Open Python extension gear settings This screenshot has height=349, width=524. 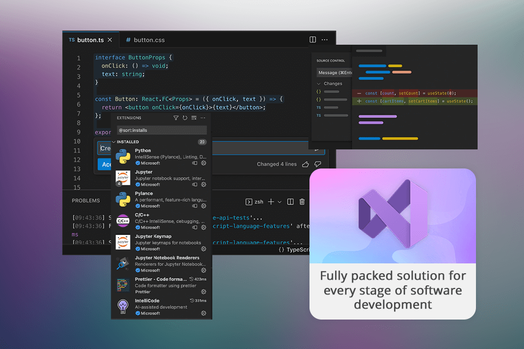(204, 163)
